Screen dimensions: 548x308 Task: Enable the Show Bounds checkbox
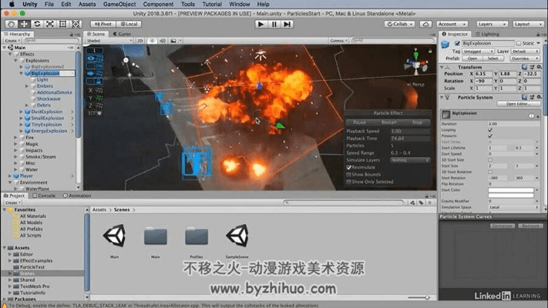coord(348,175)
